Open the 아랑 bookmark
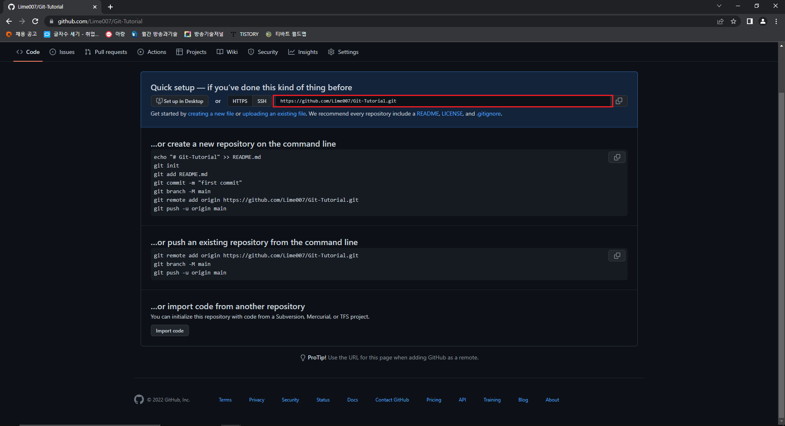785x426 pixels. 115,34
